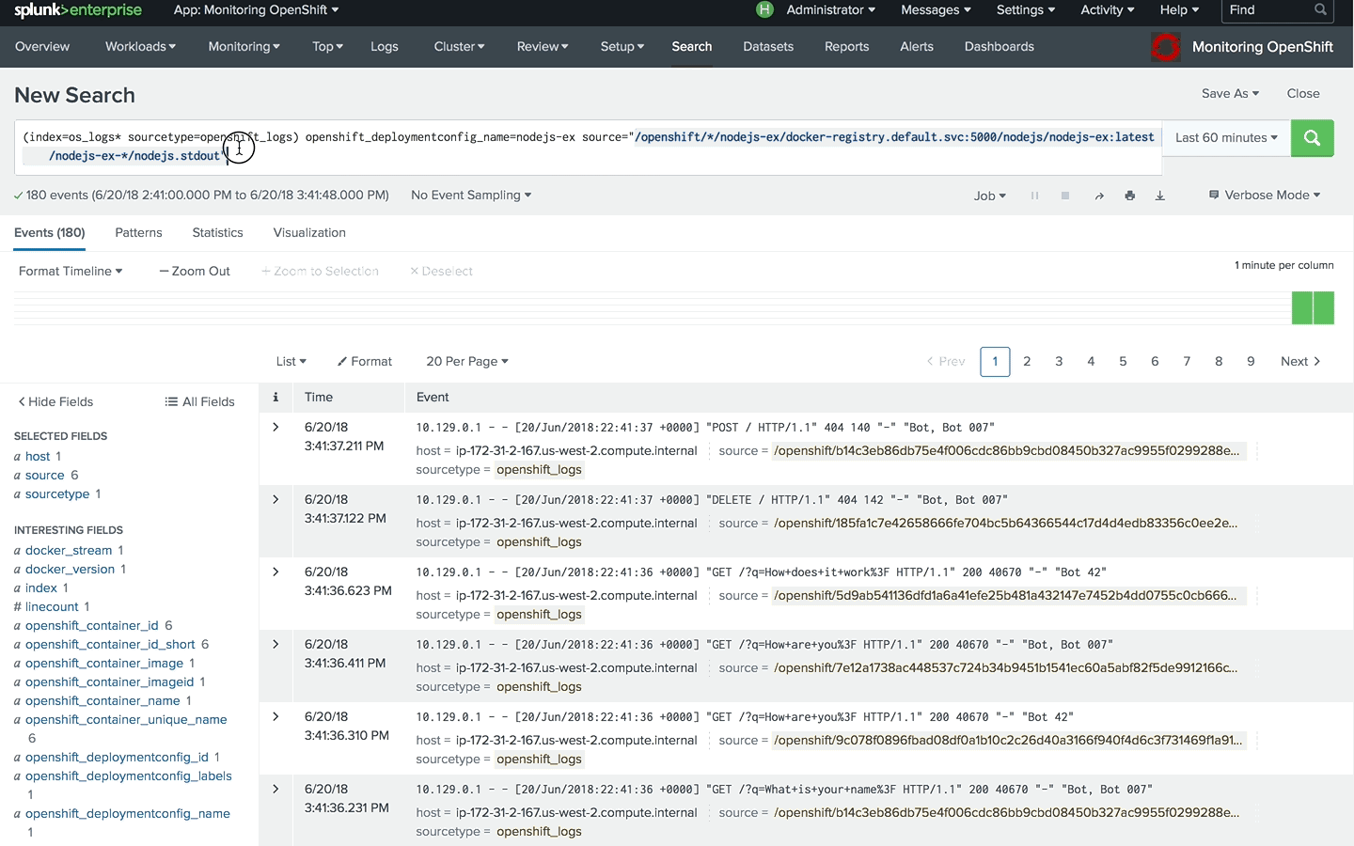
Task: Print the search results
Action: (1129, 196)
